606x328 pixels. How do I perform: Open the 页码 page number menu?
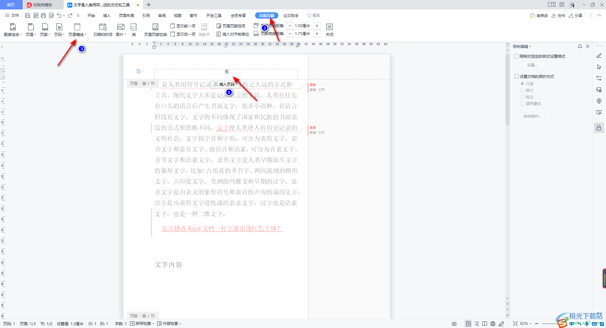pos(59,30)
